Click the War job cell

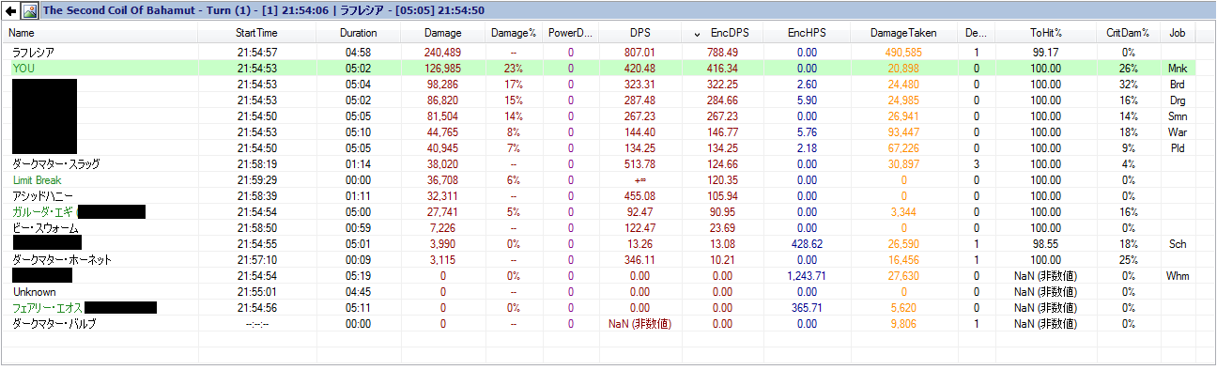pyautogui.click(x=1178, y=132)
